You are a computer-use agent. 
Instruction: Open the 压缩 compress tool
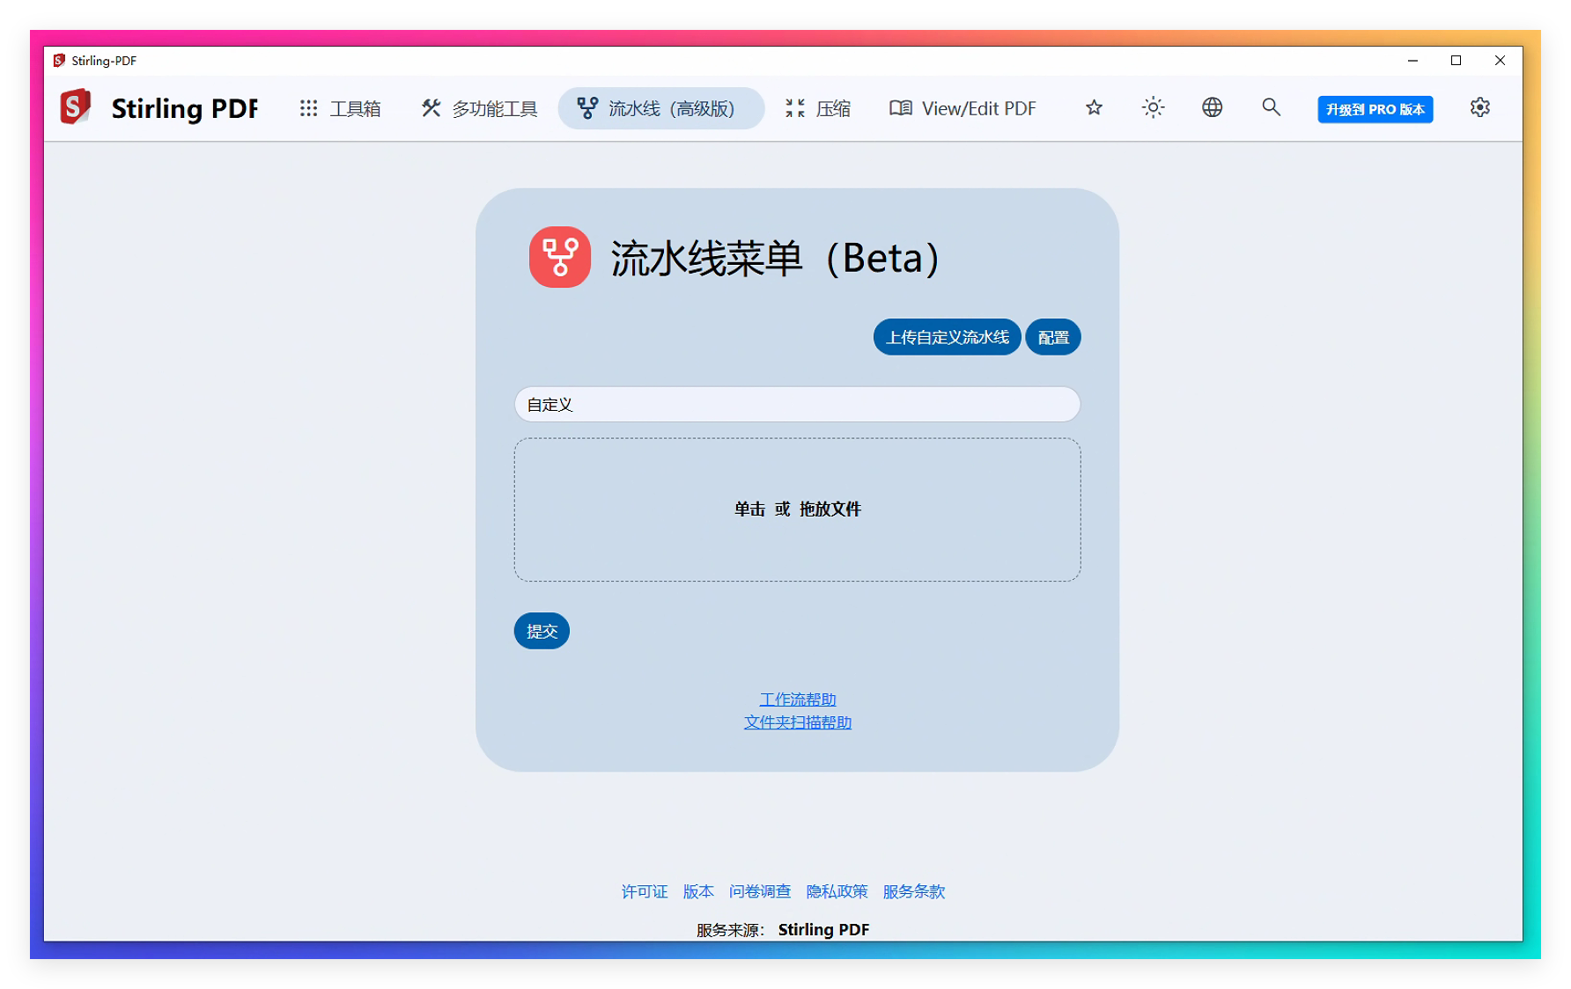(817, 108)
